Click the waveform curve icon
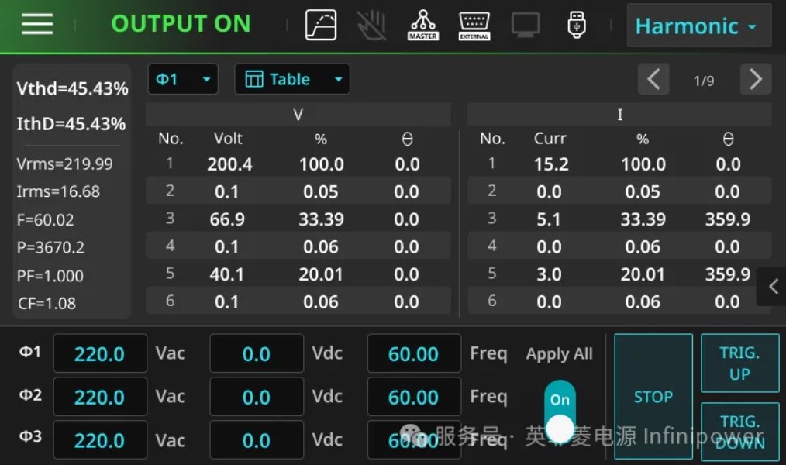Viewport: 786px width, 465px height. pyautogui.click(x=321, y=25)
